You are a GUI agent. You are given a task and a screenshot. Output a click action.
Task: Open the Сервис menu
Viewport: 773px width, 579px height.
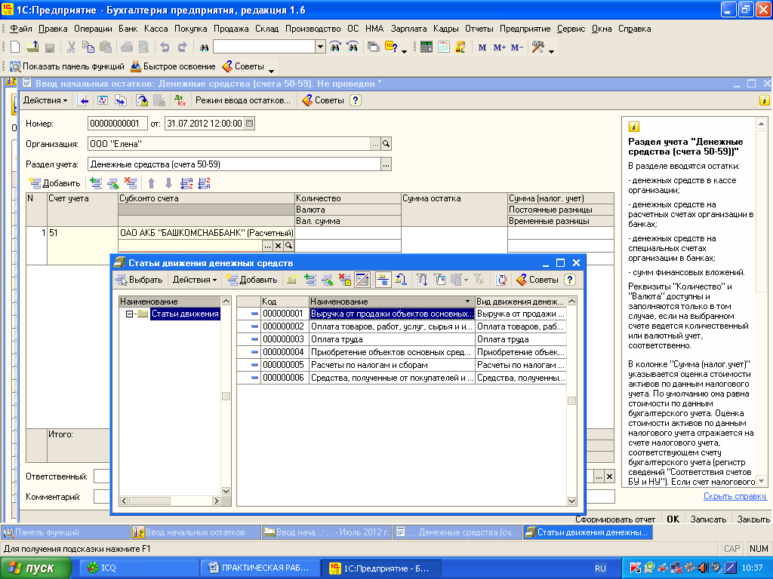(x=571, y=29)
